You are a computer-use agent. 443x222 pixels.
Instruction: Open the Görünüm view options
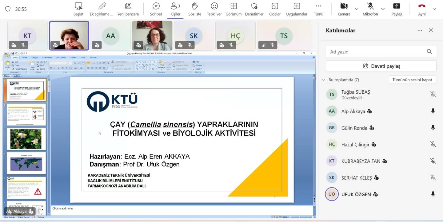[233, 9]
